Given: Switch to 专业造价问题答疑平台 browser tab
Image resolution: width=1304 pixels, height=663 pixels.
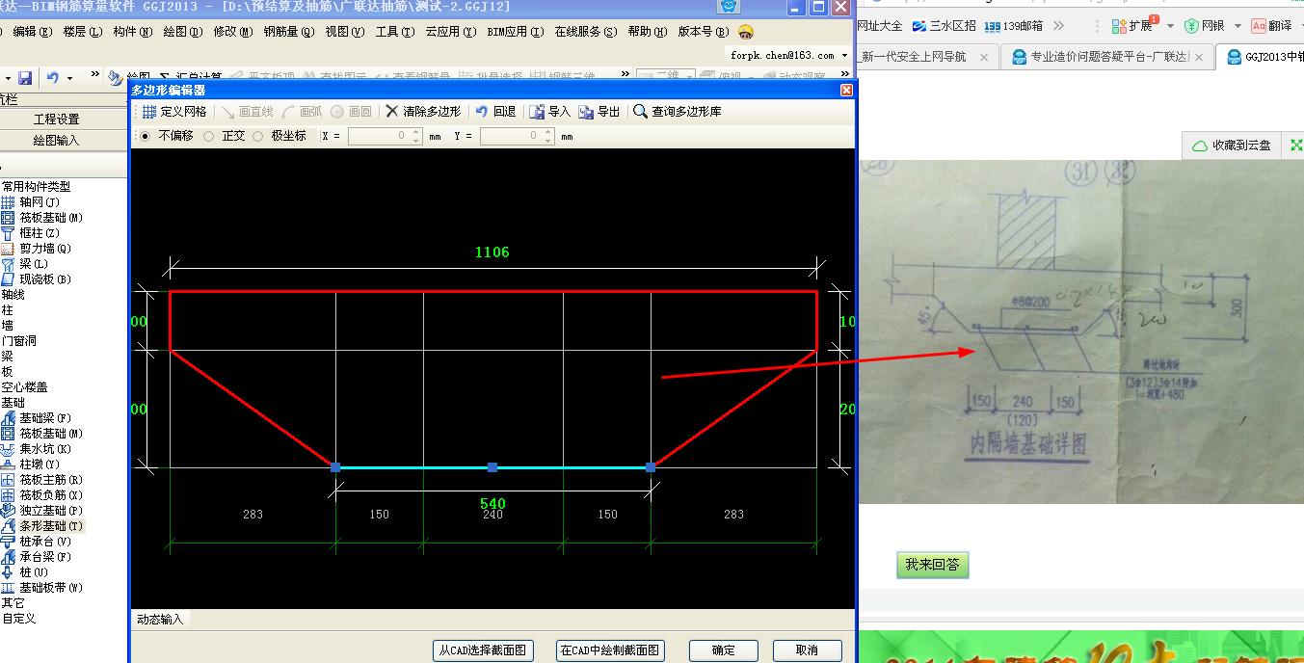Looking at the screenshot, I should click(x=1107, y=57).
